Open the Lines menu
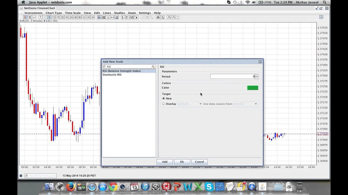 pos(107,13)
